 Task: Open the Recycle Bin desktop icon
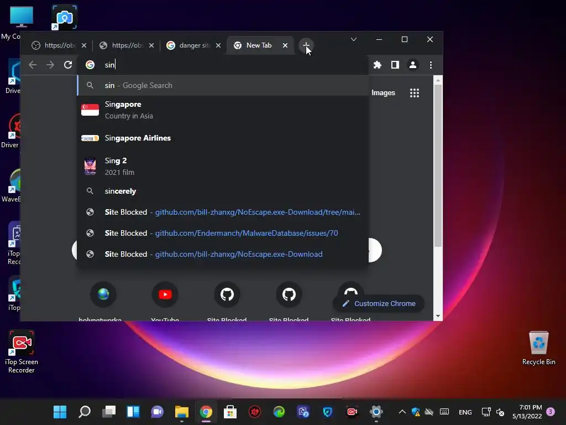click(x=538, y=348)
